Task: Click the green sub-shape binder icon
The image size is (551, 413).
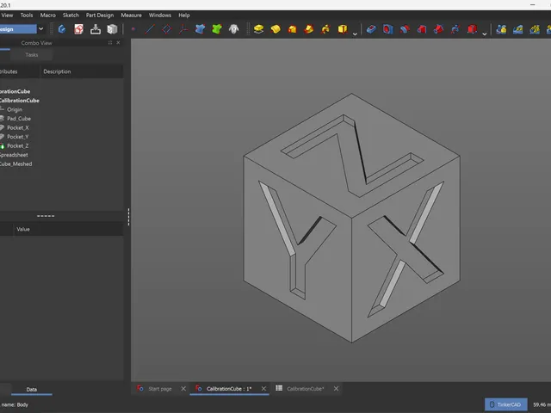Action: 217,28
